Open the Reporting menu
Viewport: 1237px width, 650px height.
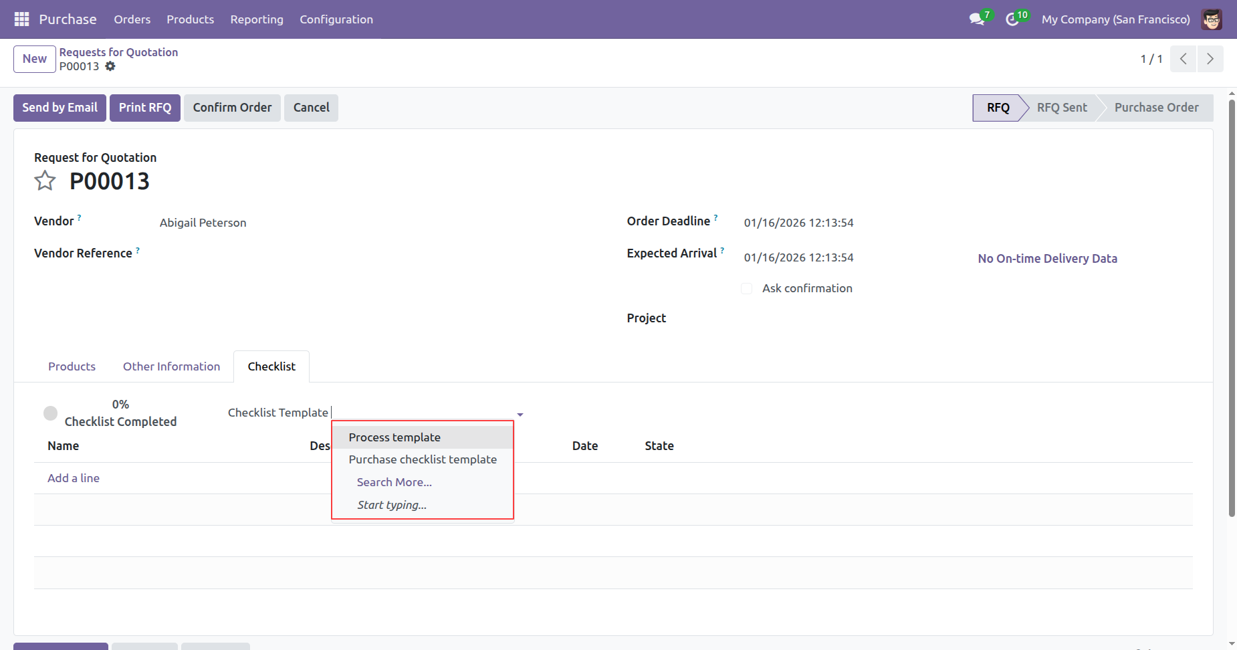pyautogui.click(x=257, y=19)
